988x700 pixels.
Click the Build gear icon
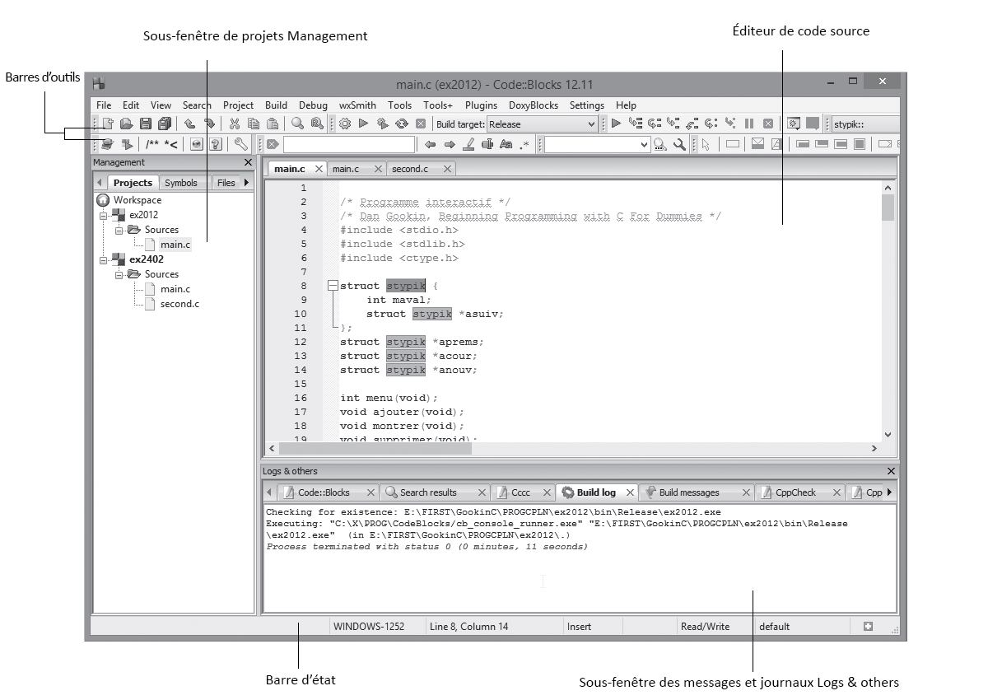coord(345,124)
